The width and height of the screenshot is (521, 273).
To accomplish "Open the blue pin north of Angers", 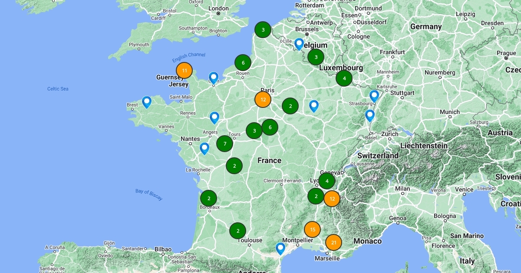I will coord(214,117).
